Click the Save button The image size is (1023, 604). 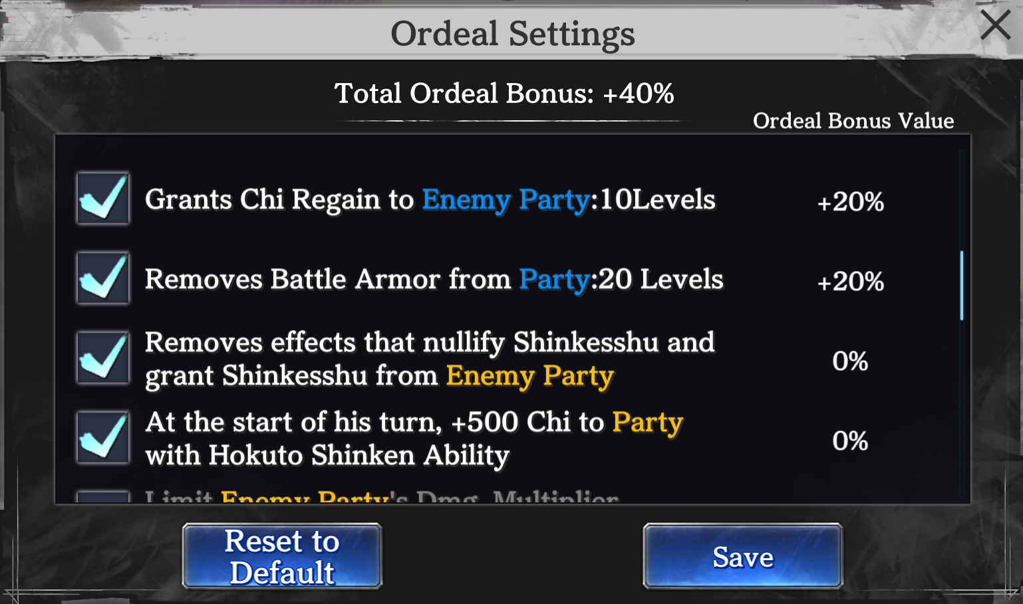tap(742, 556)
